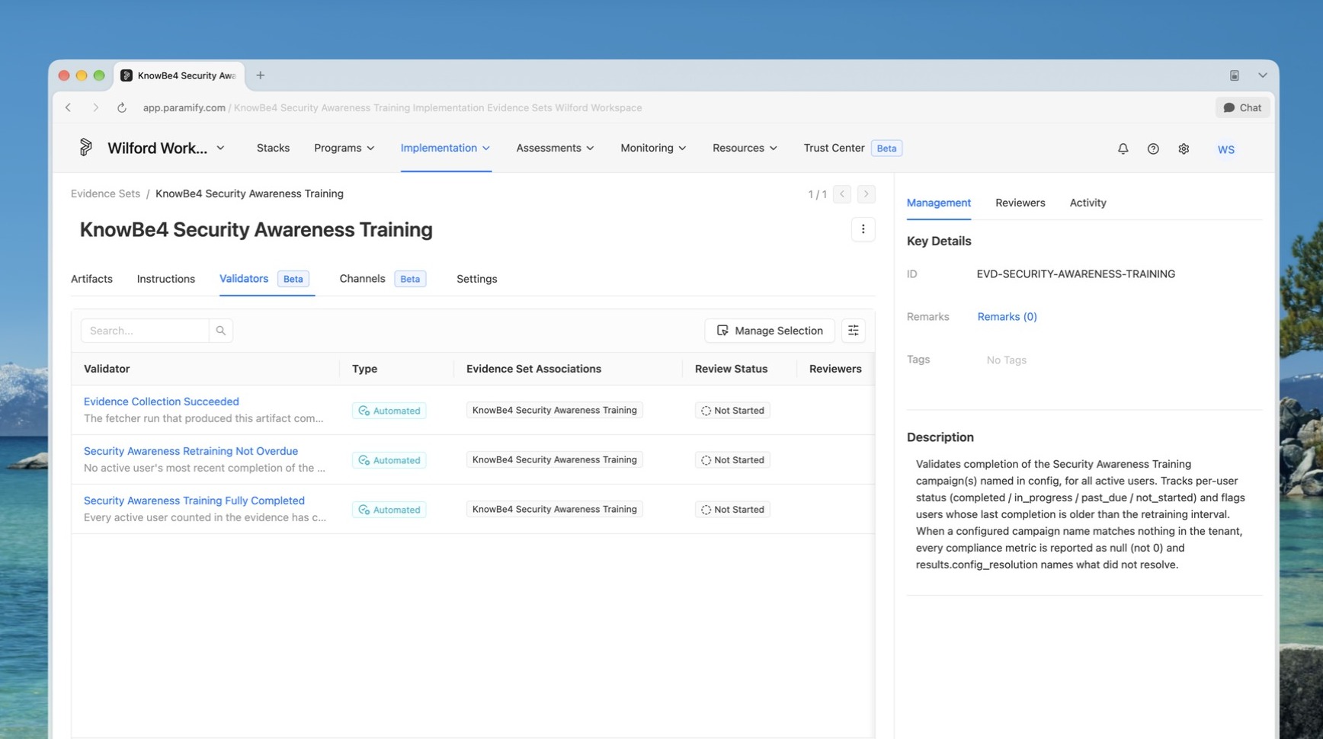
Task: Click the three-dot more options button
Action: click(863, 229)
